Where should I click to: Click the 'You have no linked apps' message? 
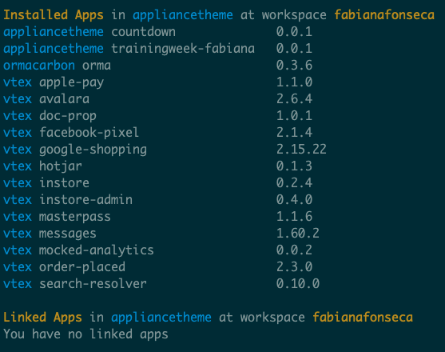85,334
